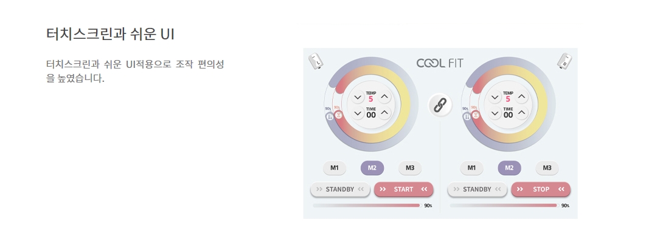This screenshot has width=663, height=248.
Task: Decrease TIME in the left panel
Action: 358,113
